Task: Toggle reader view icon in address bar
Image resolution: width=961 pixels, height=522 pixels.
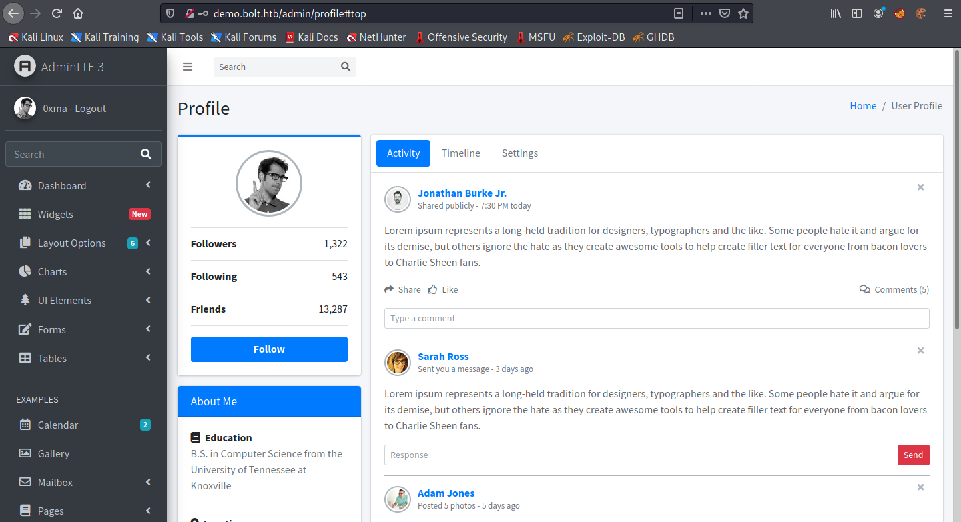Action: [x=679, y=14]
